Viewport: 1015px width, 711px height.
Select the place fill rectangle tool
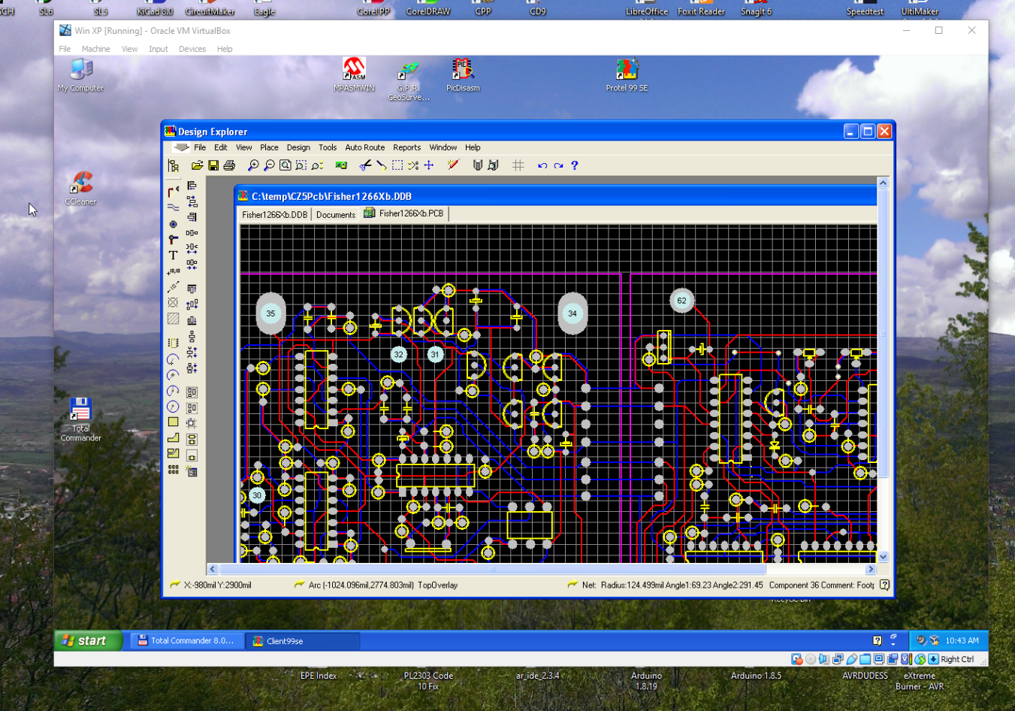pos(173,422)
